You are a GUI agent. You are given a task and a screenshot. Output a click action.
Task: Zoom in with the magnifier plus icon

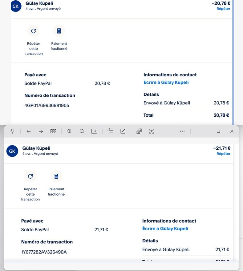70,131
